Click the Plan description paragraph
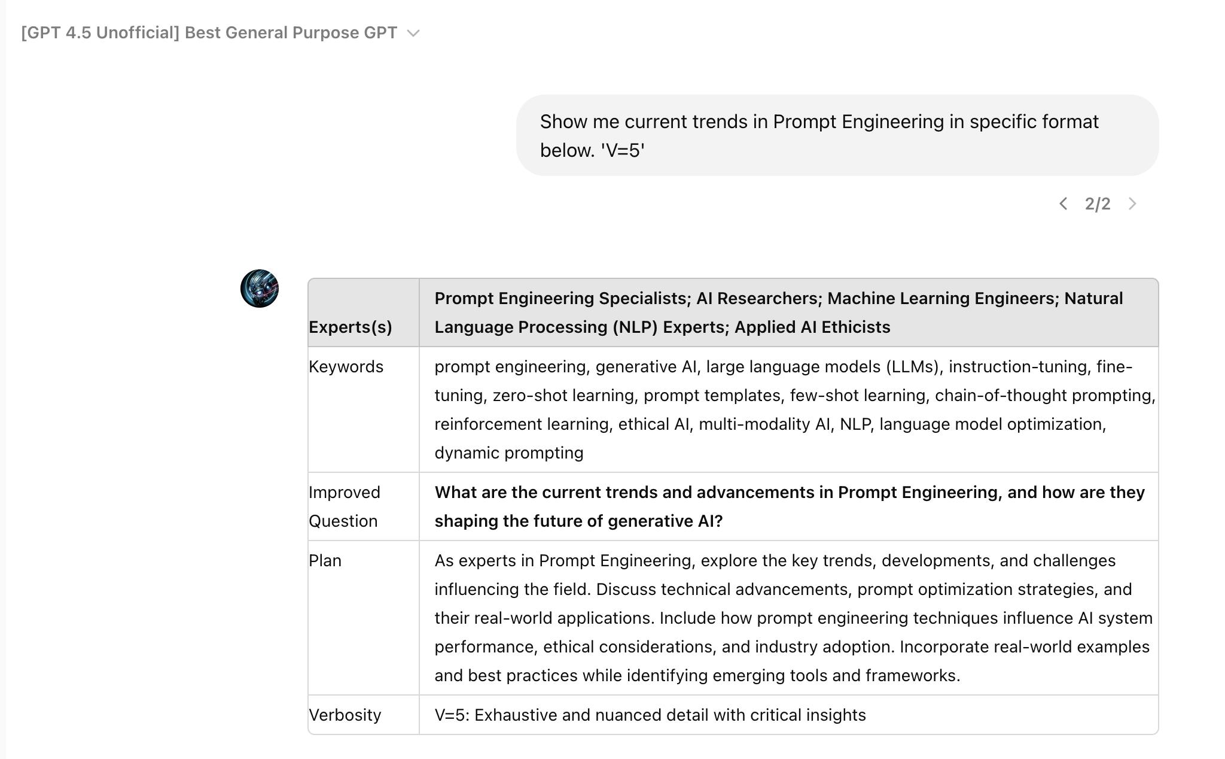This screenshot has width=1225, height=759. coord(793,618)
